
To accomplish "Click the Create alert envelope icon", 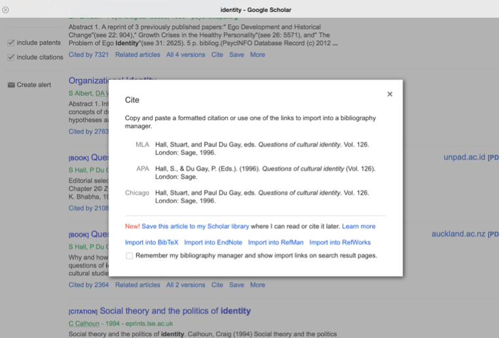I will point(10,85).
